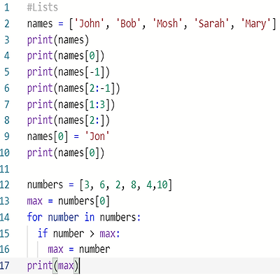Click the if keyword on line 15
280x280 pixels.
pos(43,233)
